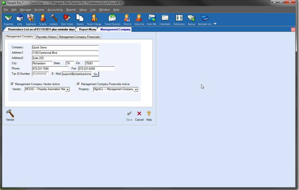
Task: Click the Backup toolbar icon
Action: tap(191, 19)
